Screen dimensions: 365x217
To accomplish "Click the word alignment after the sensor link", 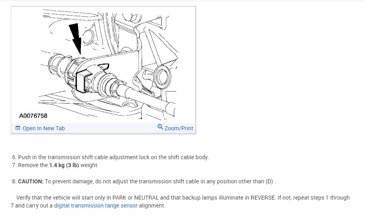I will click(152, 206).
